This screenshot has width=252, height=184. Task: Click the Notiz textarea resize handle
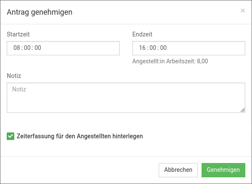[x=242, y=110]
